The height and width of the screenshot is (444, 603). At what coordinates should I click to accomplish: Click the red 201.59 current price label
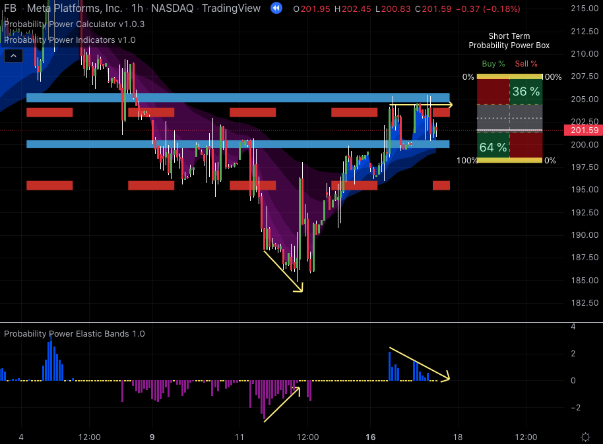click(583, 130)
